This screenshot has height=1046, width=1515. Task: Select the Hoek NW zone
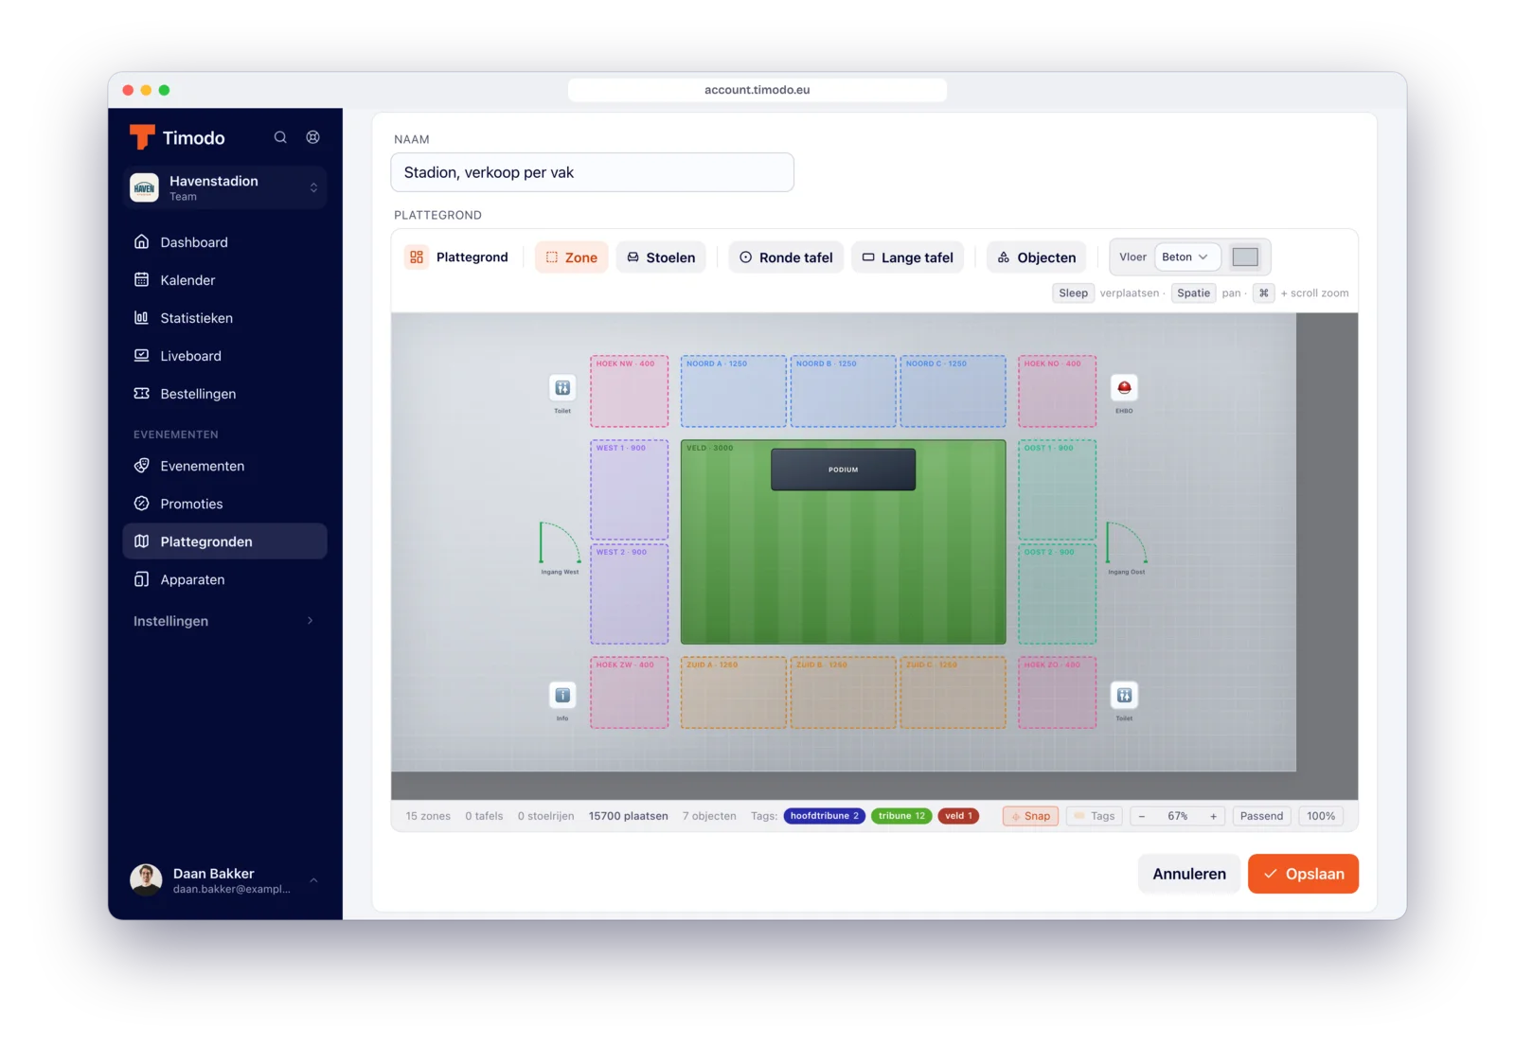630,392
